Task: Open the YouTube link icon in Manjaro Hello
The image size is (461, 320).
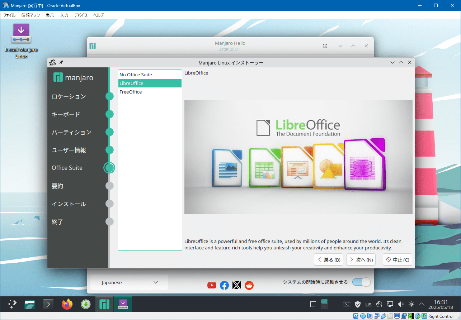Action: click(x=212, y=285)
